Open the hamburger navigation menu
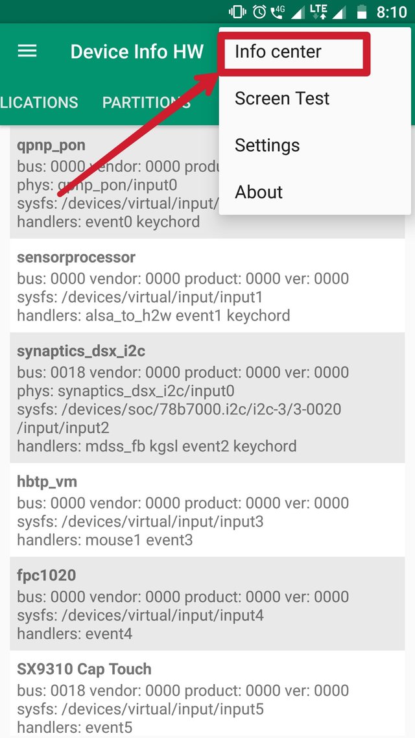Image resolution: width=415 pixels, height=738 pixels. tap(27, 51)
